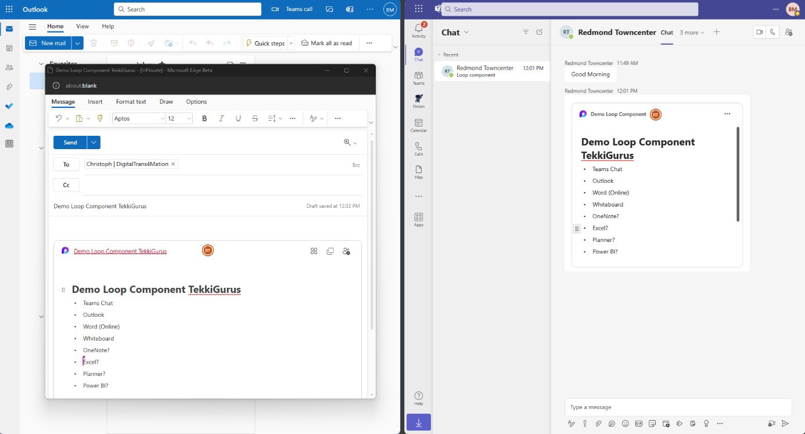
Task: Click the new chat compose icon in Teams
Action: point(540,32)
